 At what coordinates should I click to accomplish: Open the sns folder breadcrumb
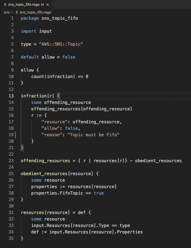6,12
